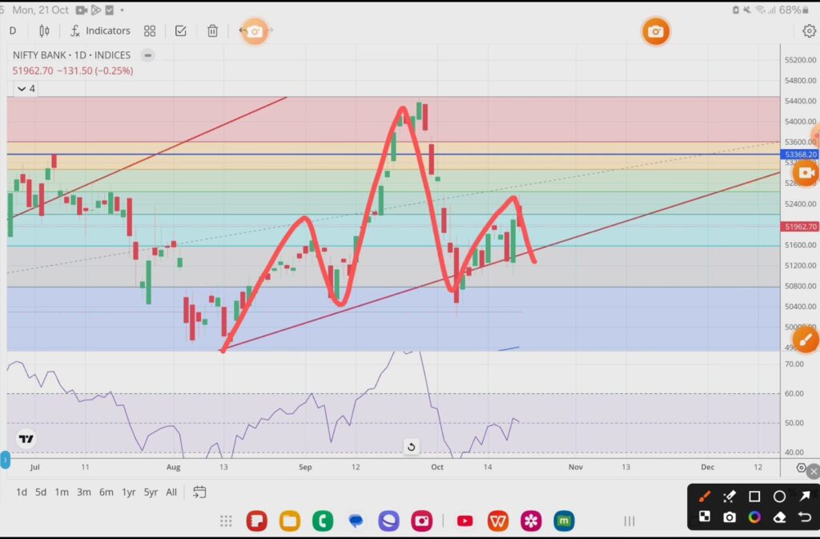The height and width of the screenshot is (539, 820).
Task: Click the TradingView logo on chart
Action: coord(26,439)
